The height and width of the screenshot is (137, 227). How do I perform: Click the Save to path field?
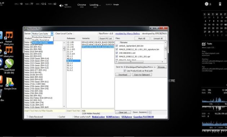pyautogui.click(x=140, y=67)
